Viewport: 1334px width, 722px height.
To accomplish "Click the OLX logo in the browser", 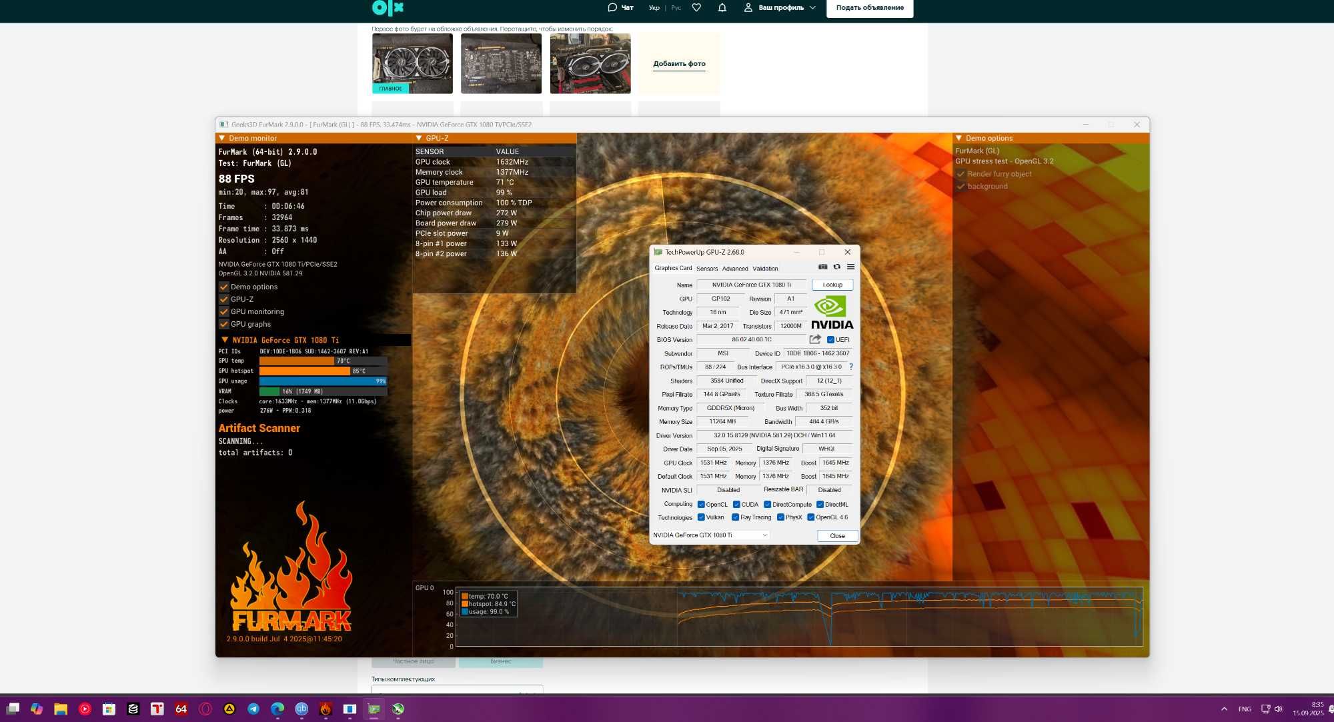I will click(x=388, y=7).
